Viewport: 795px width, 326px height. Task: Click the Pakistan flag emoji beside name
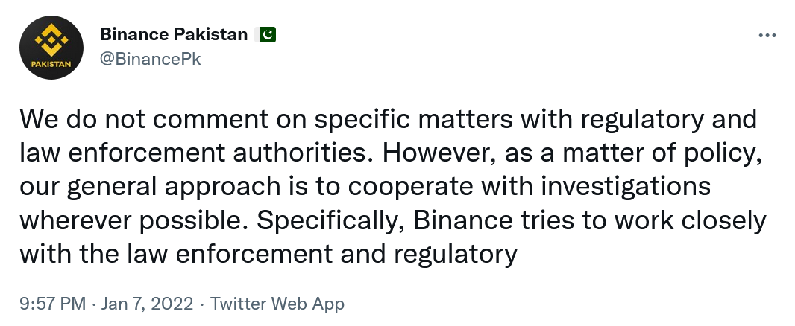click(x=266, y=34)
